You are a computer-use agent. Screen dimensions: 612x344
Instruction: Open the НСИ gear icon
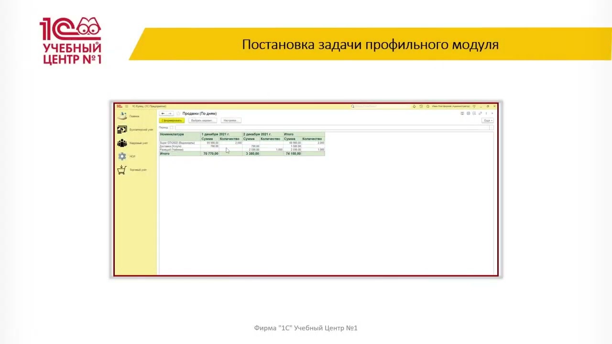click(122, 156)
